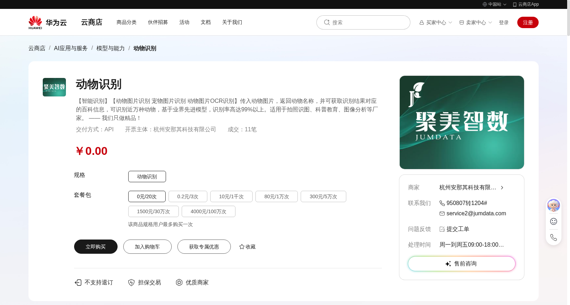The height and width of the screenshot is (305, 570).
Task: Click the seller center shop icon
Action: [462, 22]
